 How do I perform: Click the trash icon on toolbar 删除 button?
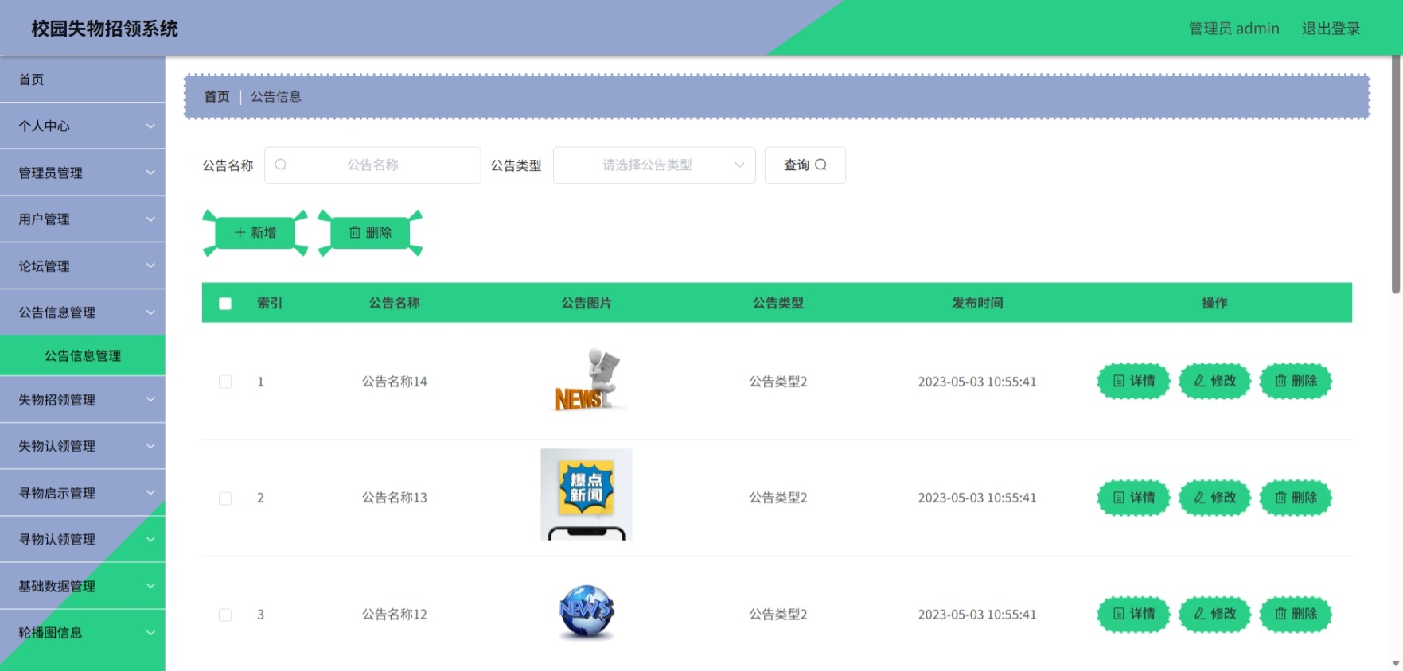coord(355,232)
